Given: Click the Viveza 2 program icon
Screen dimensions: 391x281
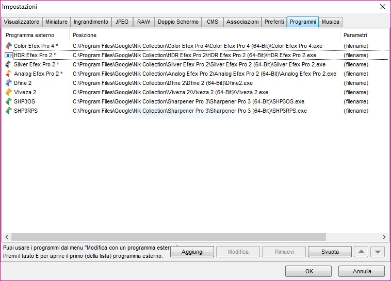Looking at the screenshot, I should (x=9, y=92).
